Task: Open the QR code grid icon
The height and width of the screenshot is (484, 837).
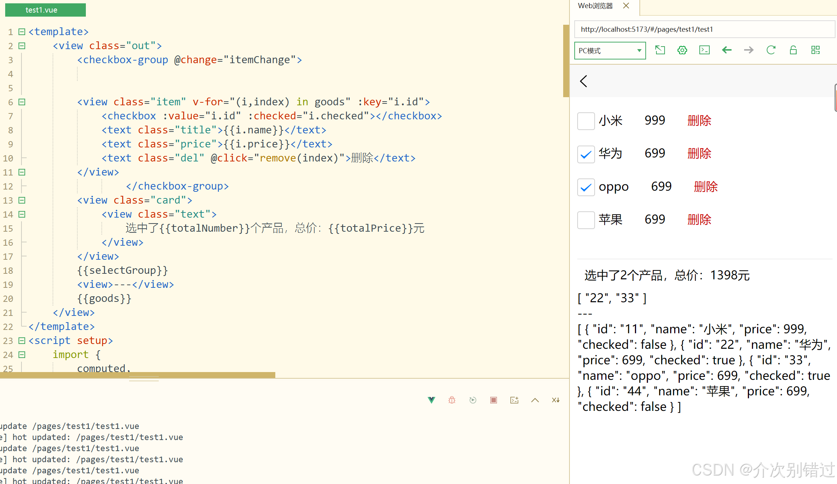Action: (x=815, y=50)
